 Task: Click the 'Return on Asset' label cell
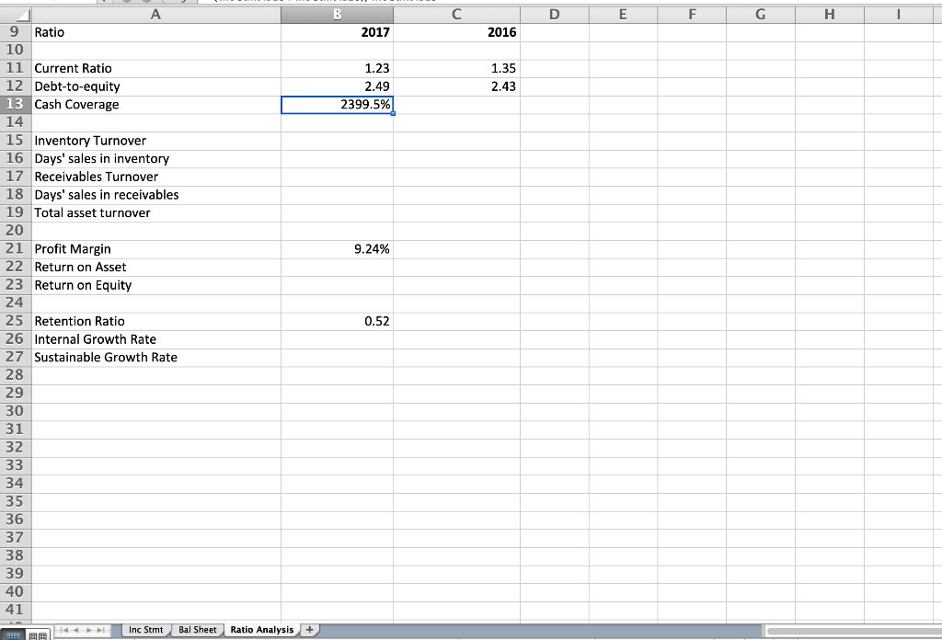pos(156,268)
